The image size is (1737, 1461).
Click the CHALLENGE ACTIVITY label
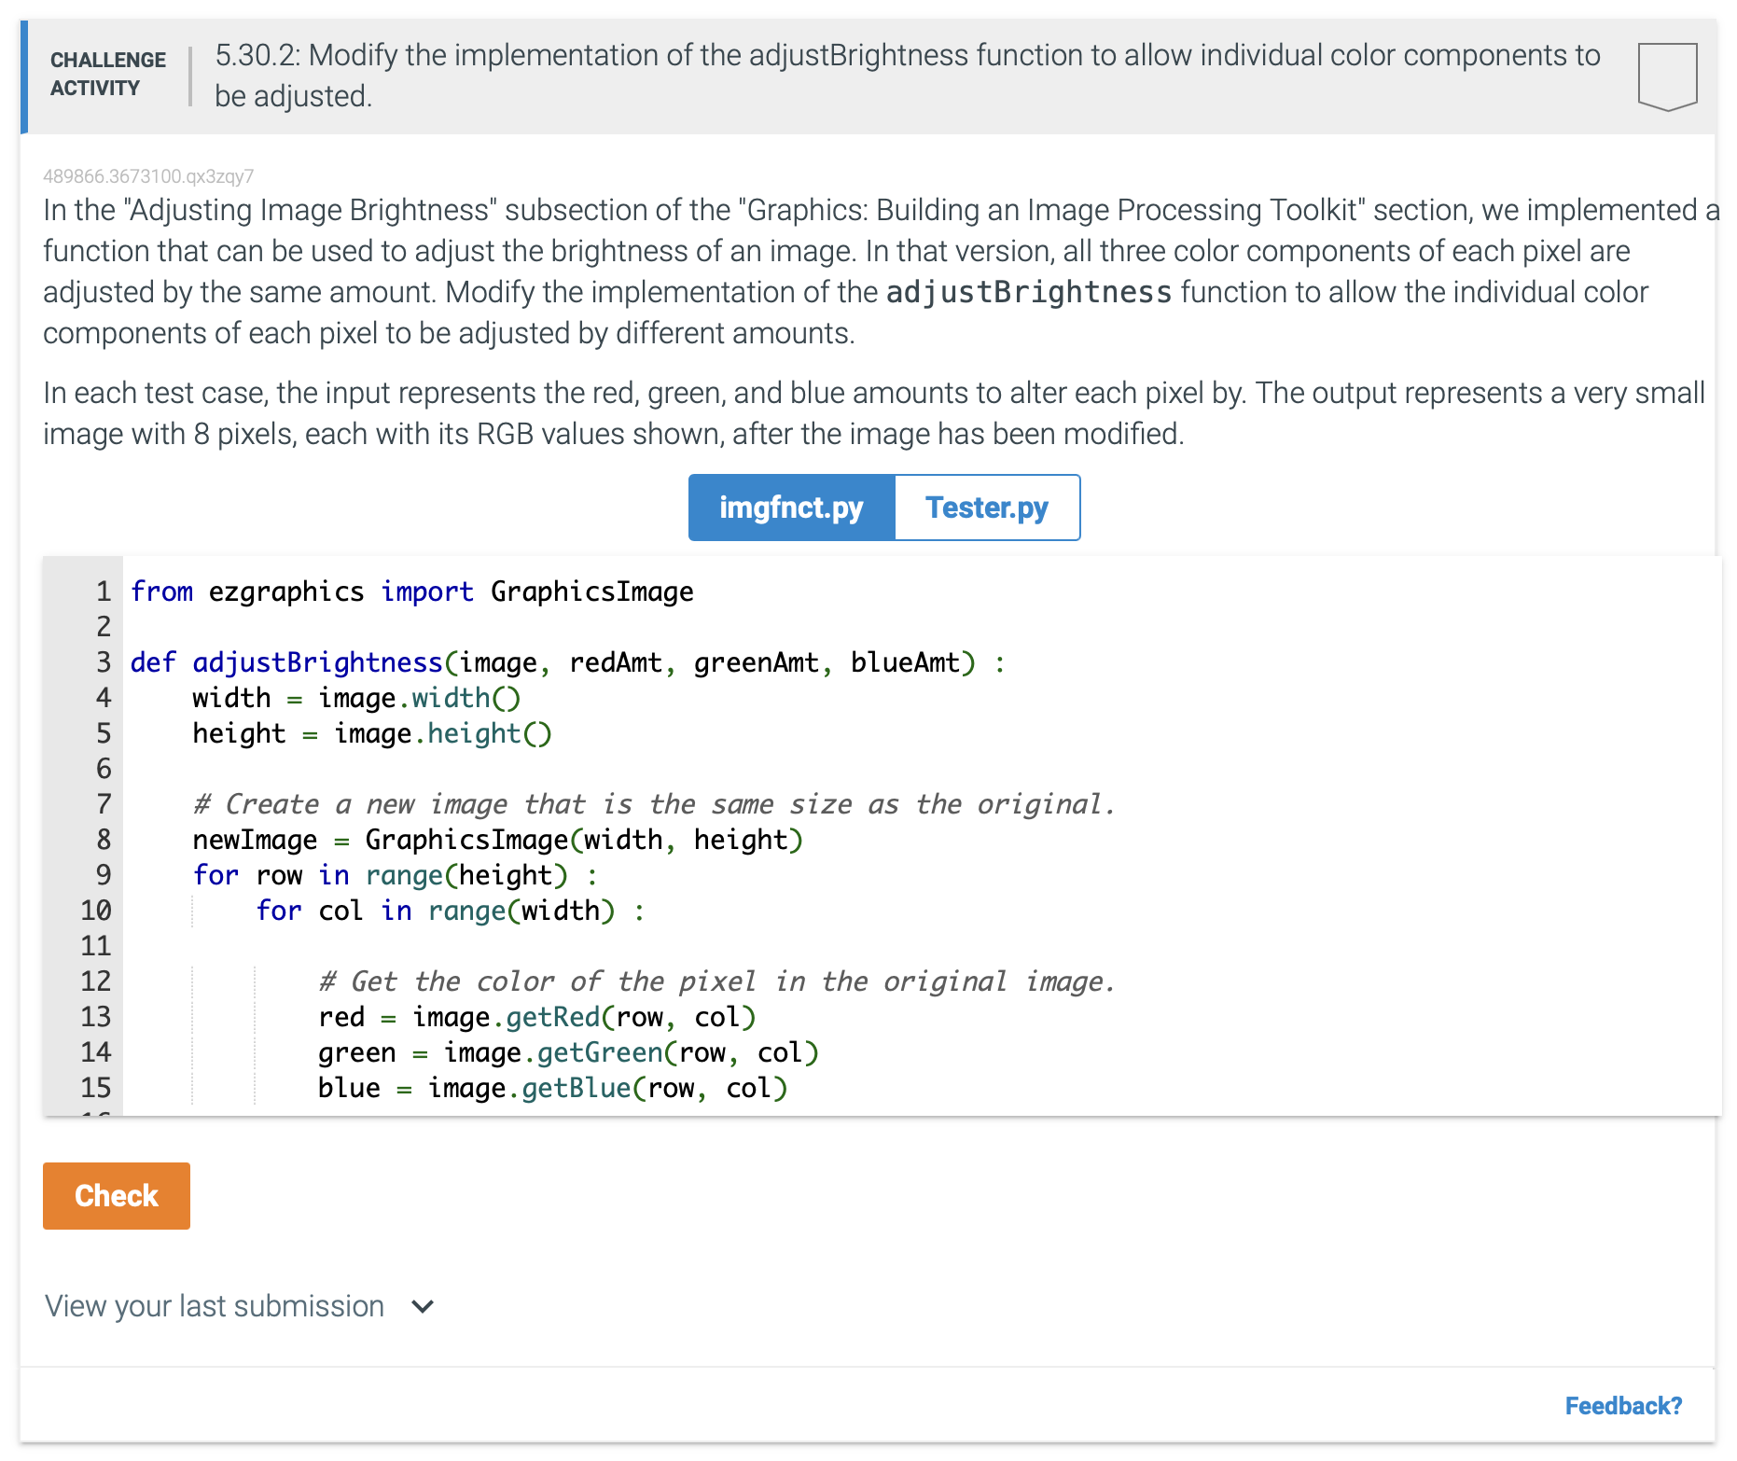(105, 74)
